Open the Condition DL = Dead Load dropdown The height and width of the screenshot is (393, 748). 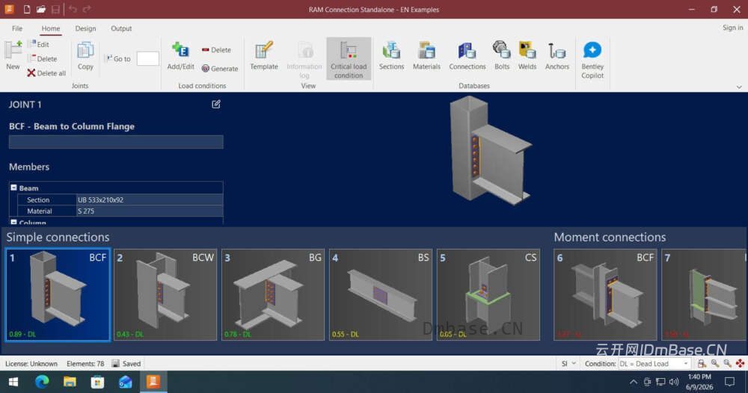654,363
